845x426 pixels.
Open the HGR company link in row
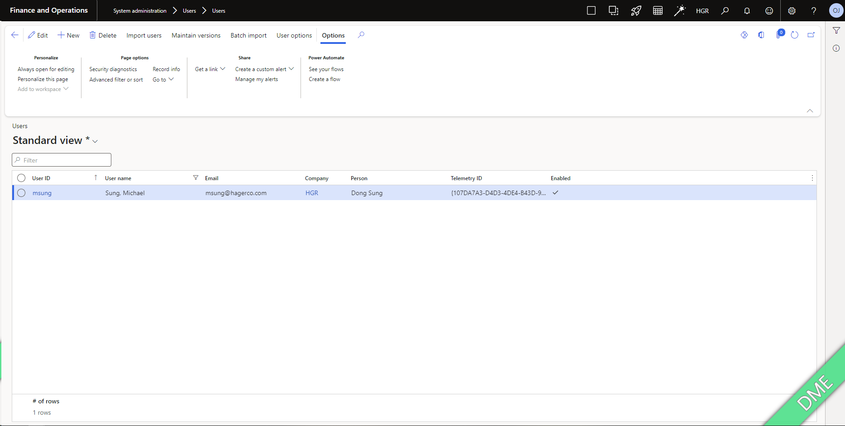pos(312,193)
